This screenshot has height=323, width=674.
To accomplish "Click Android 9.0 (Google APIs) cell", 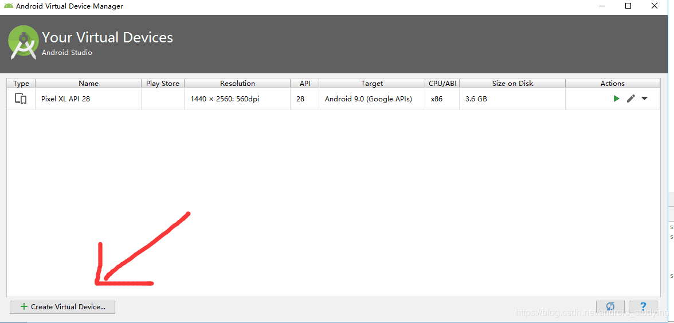I will pyautogui.click(x=372, y=99).
